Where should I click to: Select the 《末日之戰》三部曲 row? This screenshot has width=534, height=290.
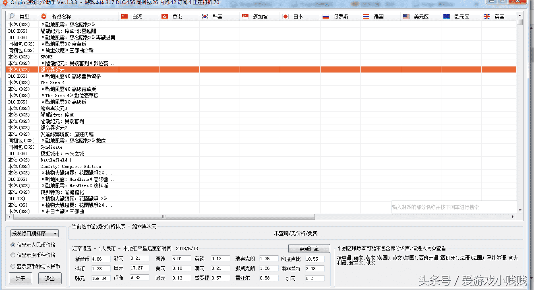coord(261,211)
